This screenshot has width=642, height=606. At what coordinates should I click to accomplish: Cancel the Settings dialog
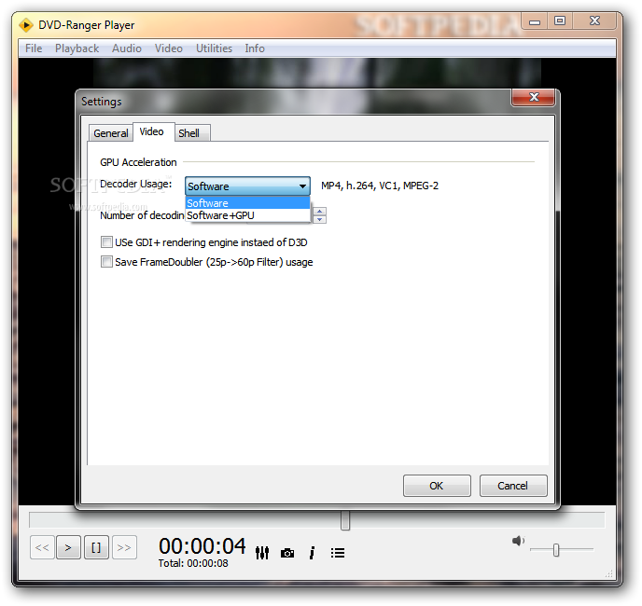pyautogui.click(x=513, y=486)
